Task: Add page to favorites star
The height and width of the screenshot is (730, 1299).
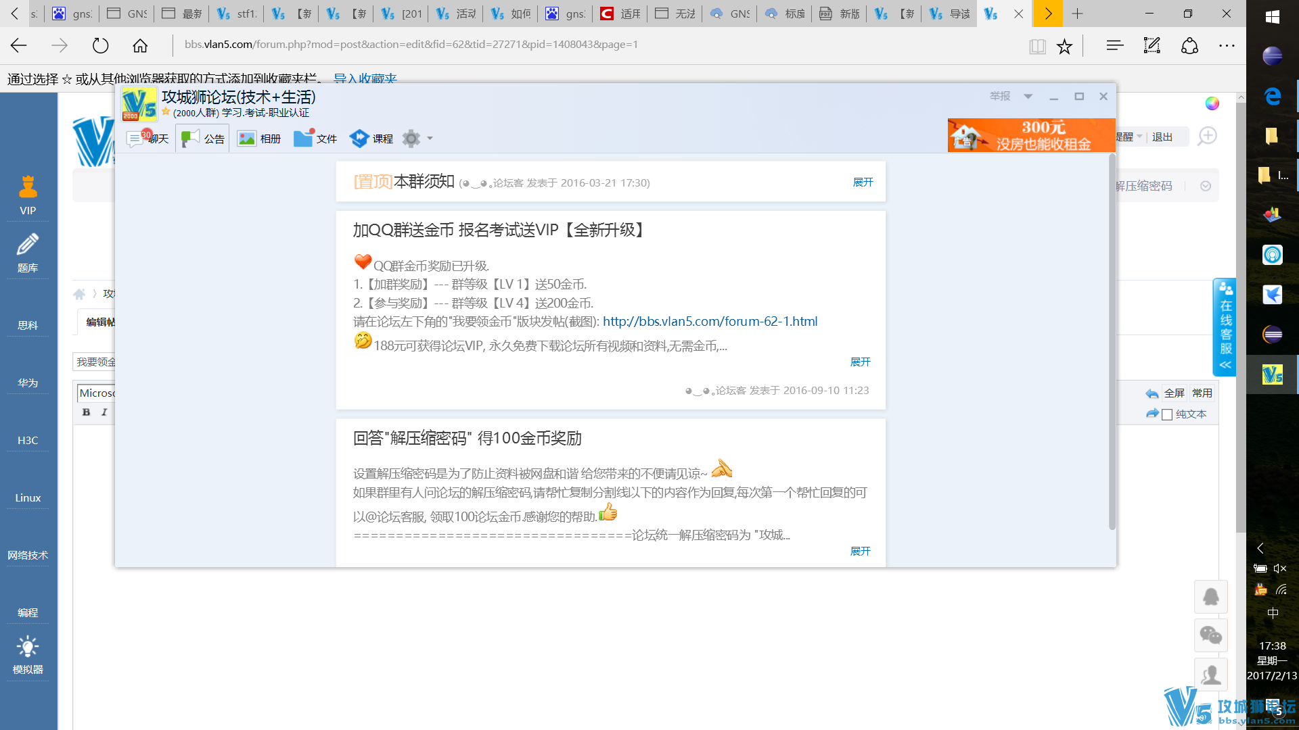Action: 1064,46
